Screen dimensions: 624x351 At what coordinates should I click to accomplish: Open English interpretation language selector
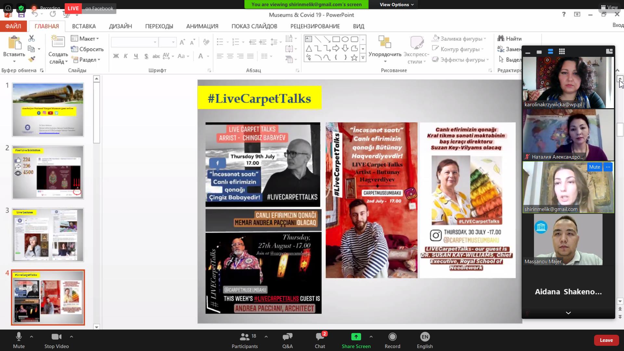point(425,340)
